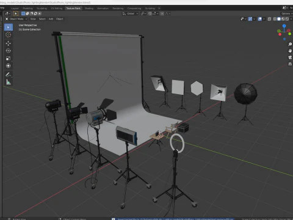
Task: Switch to rendered shading mode
Action: [287, 19]
